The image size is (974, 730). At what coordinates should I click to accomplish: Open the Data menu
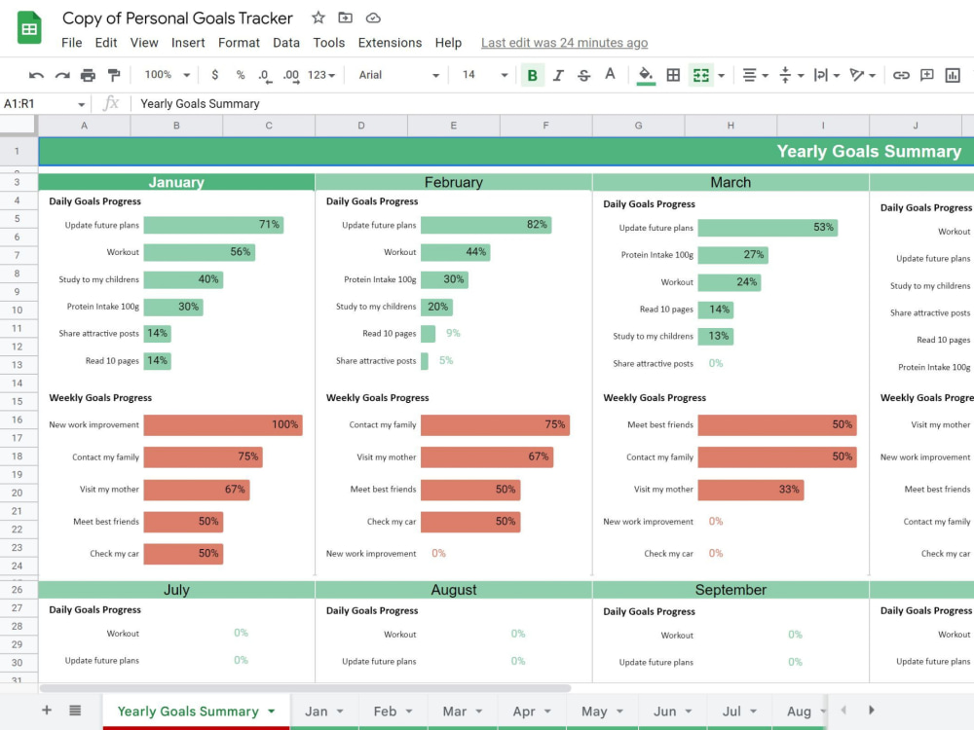pos(285,43)
